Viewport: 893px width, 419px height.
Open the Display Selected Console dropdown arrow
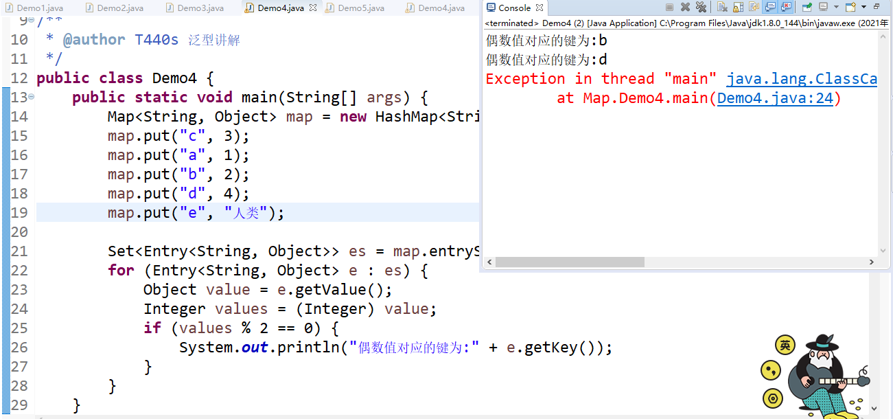click(836, 7)
